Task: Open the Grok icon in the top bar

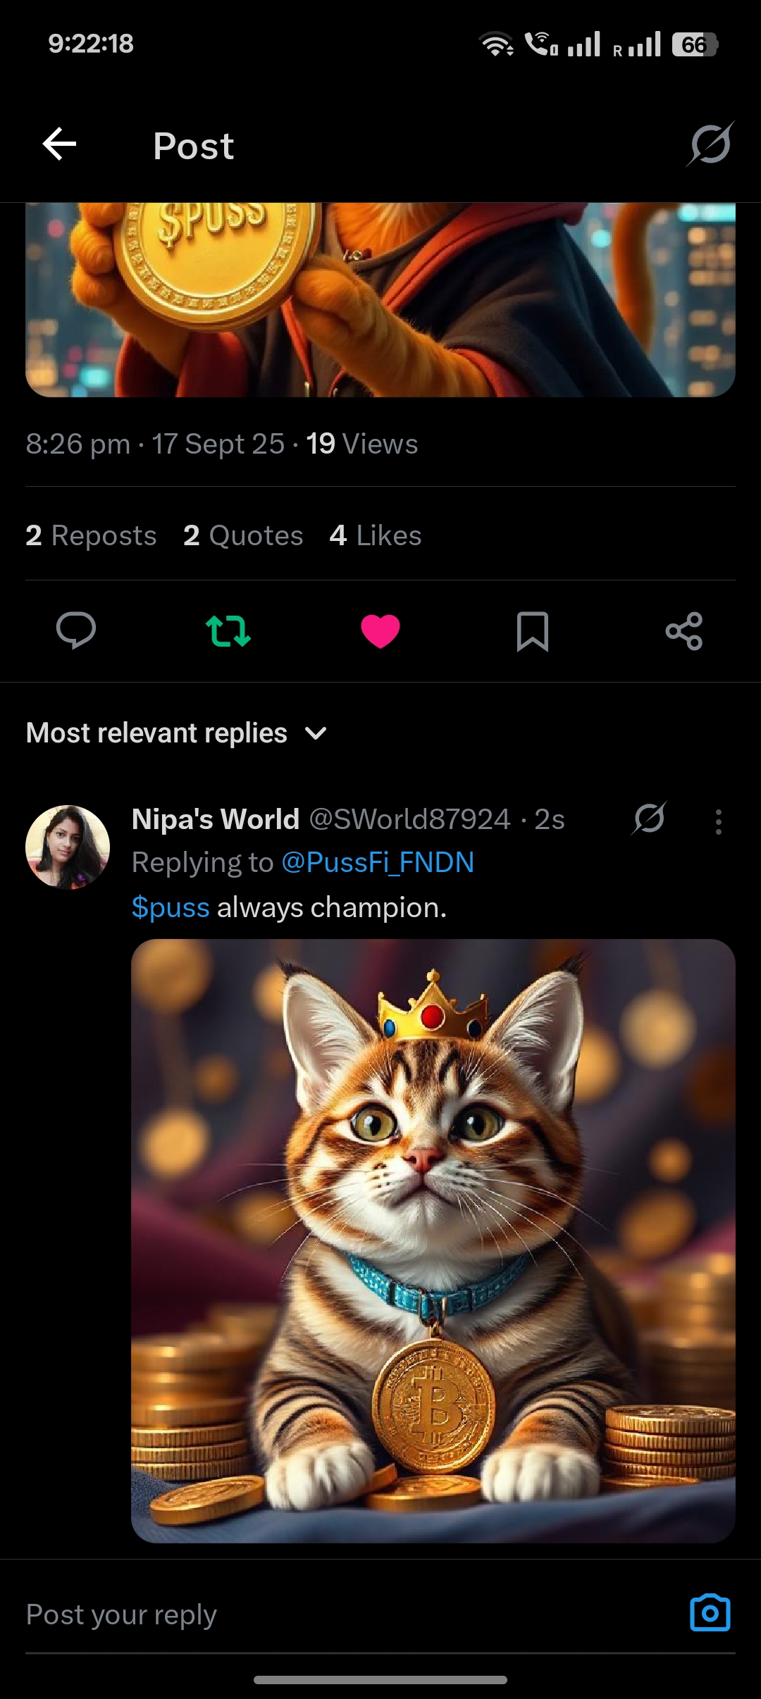Action: (x=710, y=144)
